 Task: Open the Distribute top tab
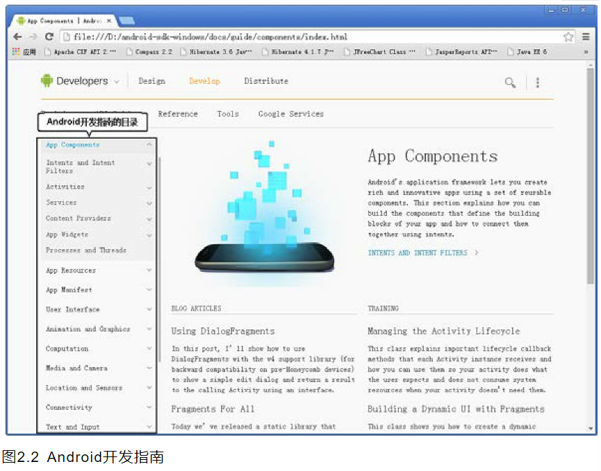(266, 81)
